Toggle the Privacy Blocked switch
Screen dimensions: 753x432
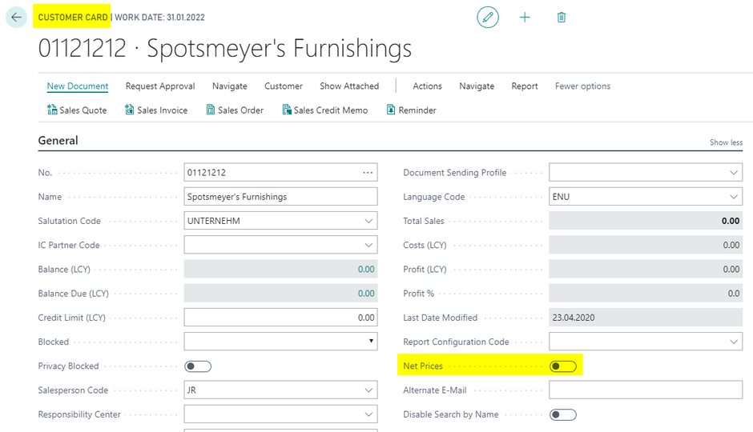point(198,366)
